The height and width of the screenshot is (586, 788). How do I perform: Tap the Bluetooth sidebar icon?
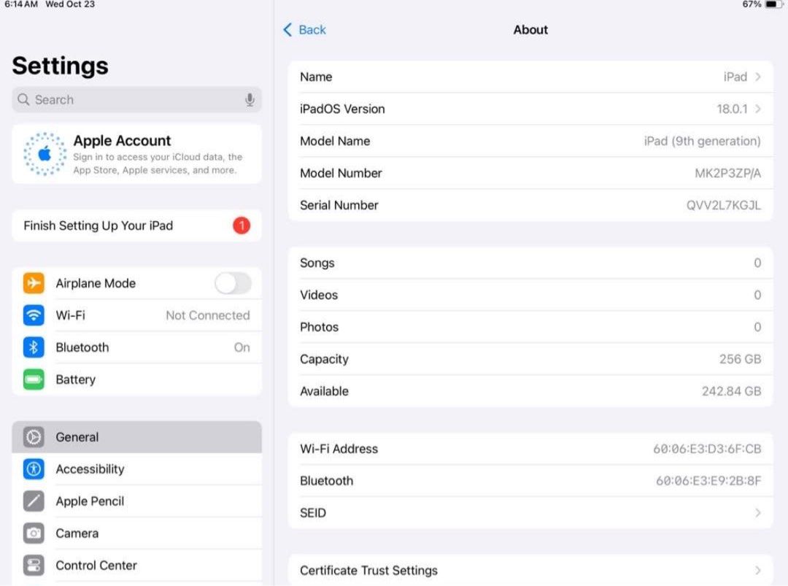click(x=34, y=347)
